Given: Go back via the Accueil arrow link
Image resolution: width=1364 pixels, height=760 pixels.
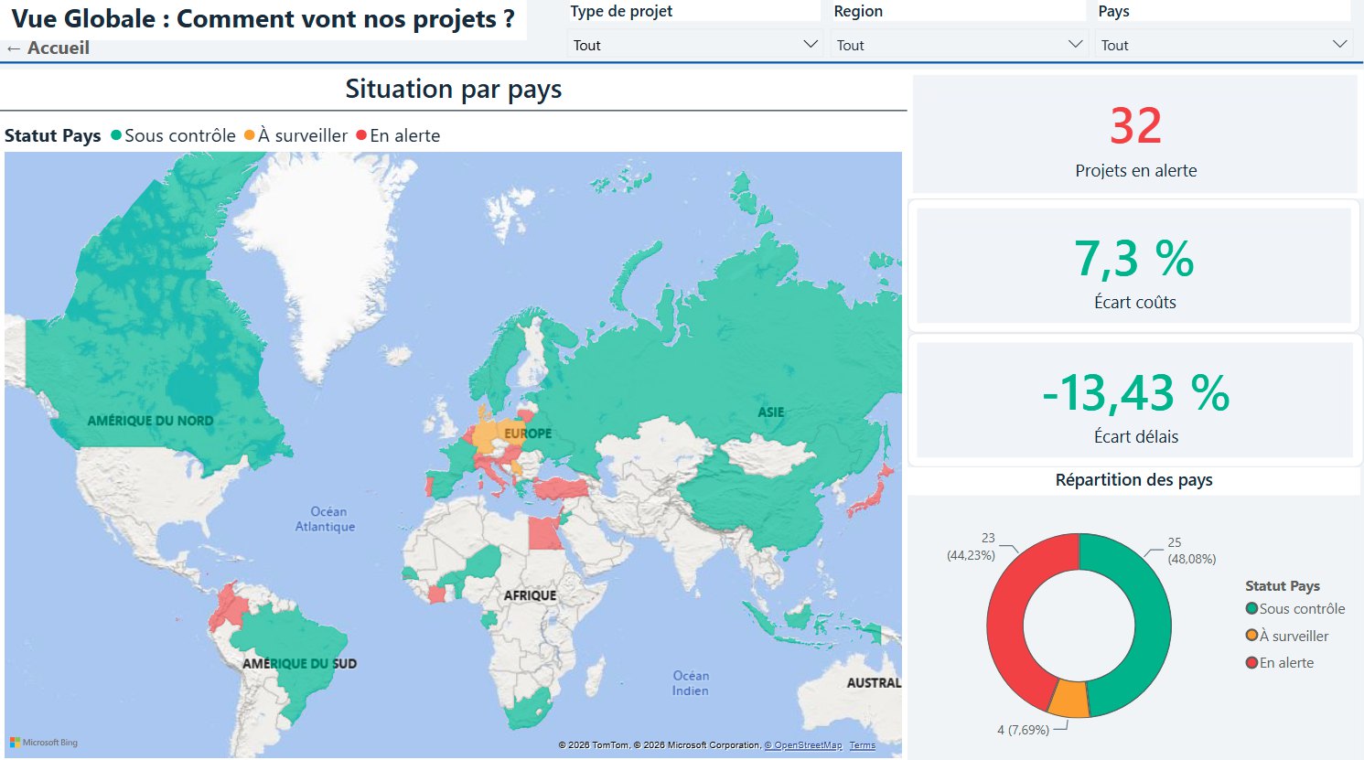Looking at the screenshot, I should 48,48.
